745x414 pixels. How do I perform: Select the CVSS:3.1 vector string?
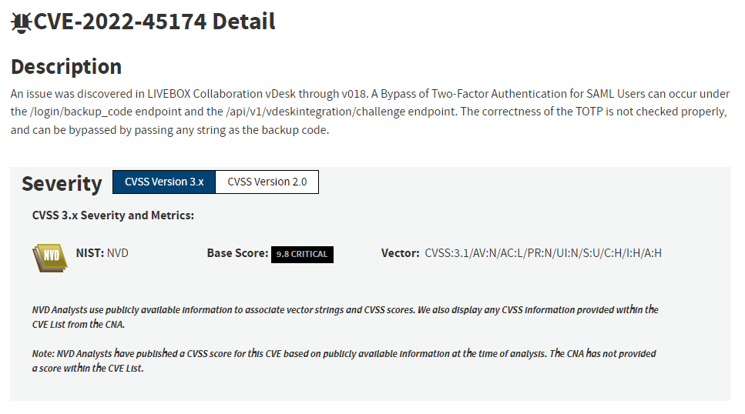point(543,253)
